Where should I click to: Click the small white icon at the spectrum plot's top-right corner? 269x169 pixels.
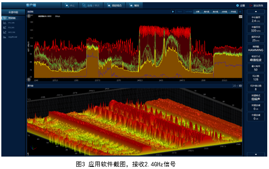tap(241, 17)
